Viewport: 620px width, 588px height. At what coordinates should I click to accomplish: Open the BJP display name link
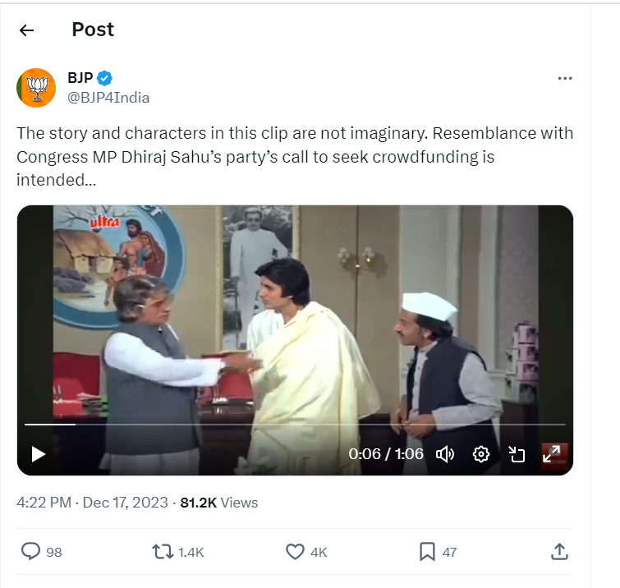(x=80, y=79)
